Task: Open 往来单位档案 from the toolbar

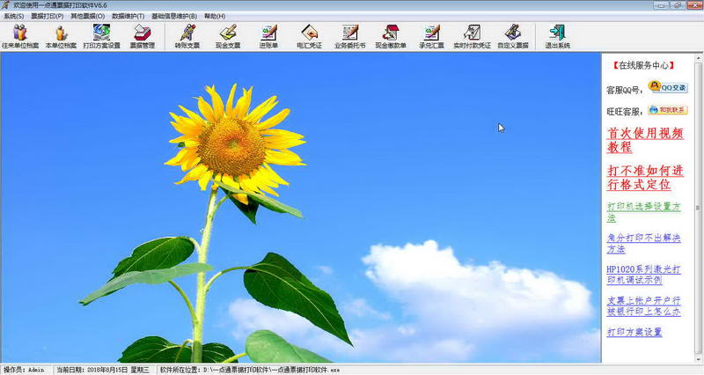Action: click(x=20, y=36)
